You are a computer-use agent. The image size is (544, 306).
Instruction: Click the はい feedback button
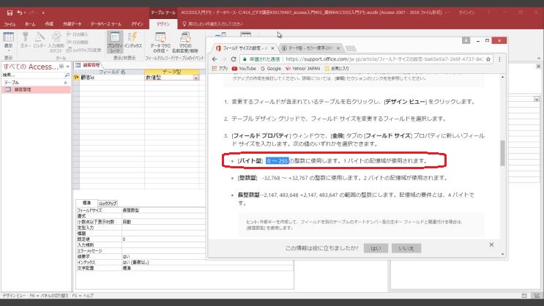tap(376, 248)
